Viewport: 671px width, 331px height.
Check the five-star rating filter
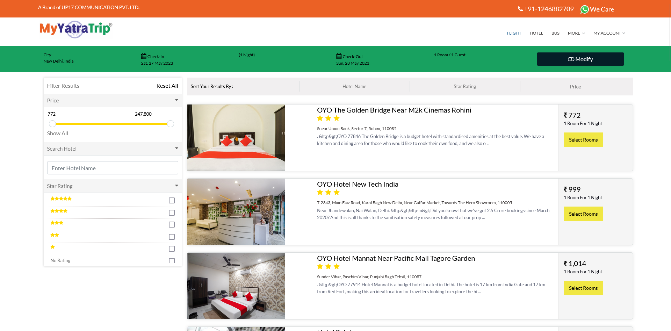click(172, 200)
